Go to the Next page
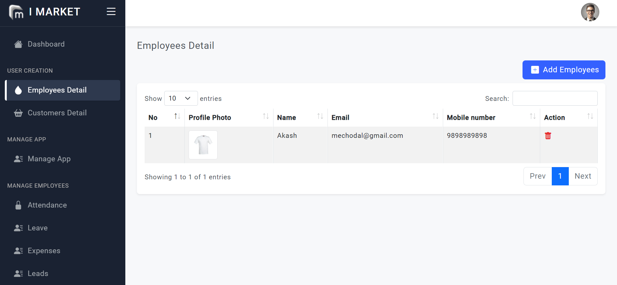This screenshot has width=617, height=285. 583,176
